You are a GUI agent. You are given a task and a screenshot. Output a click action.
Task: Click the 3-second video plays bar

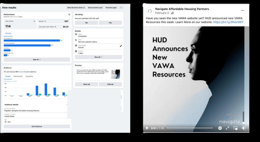tap(27, 45)
